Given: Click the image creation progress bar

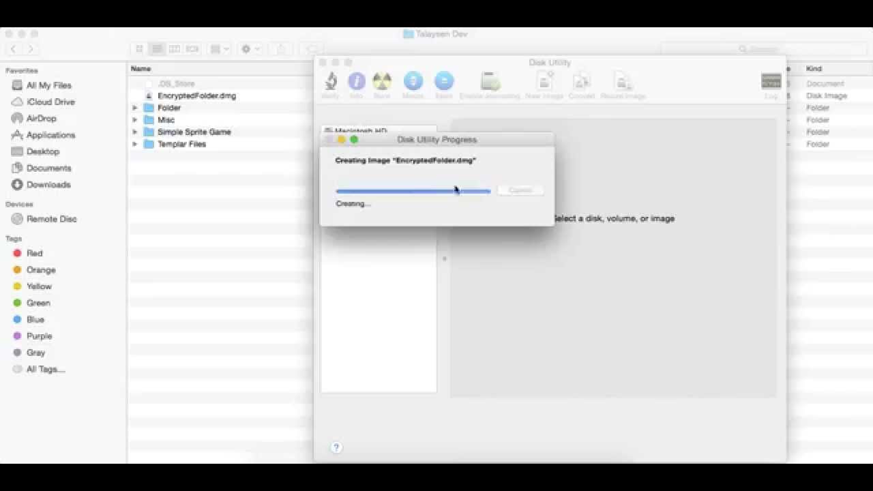Looking at the screenshot, I should 413,191.
